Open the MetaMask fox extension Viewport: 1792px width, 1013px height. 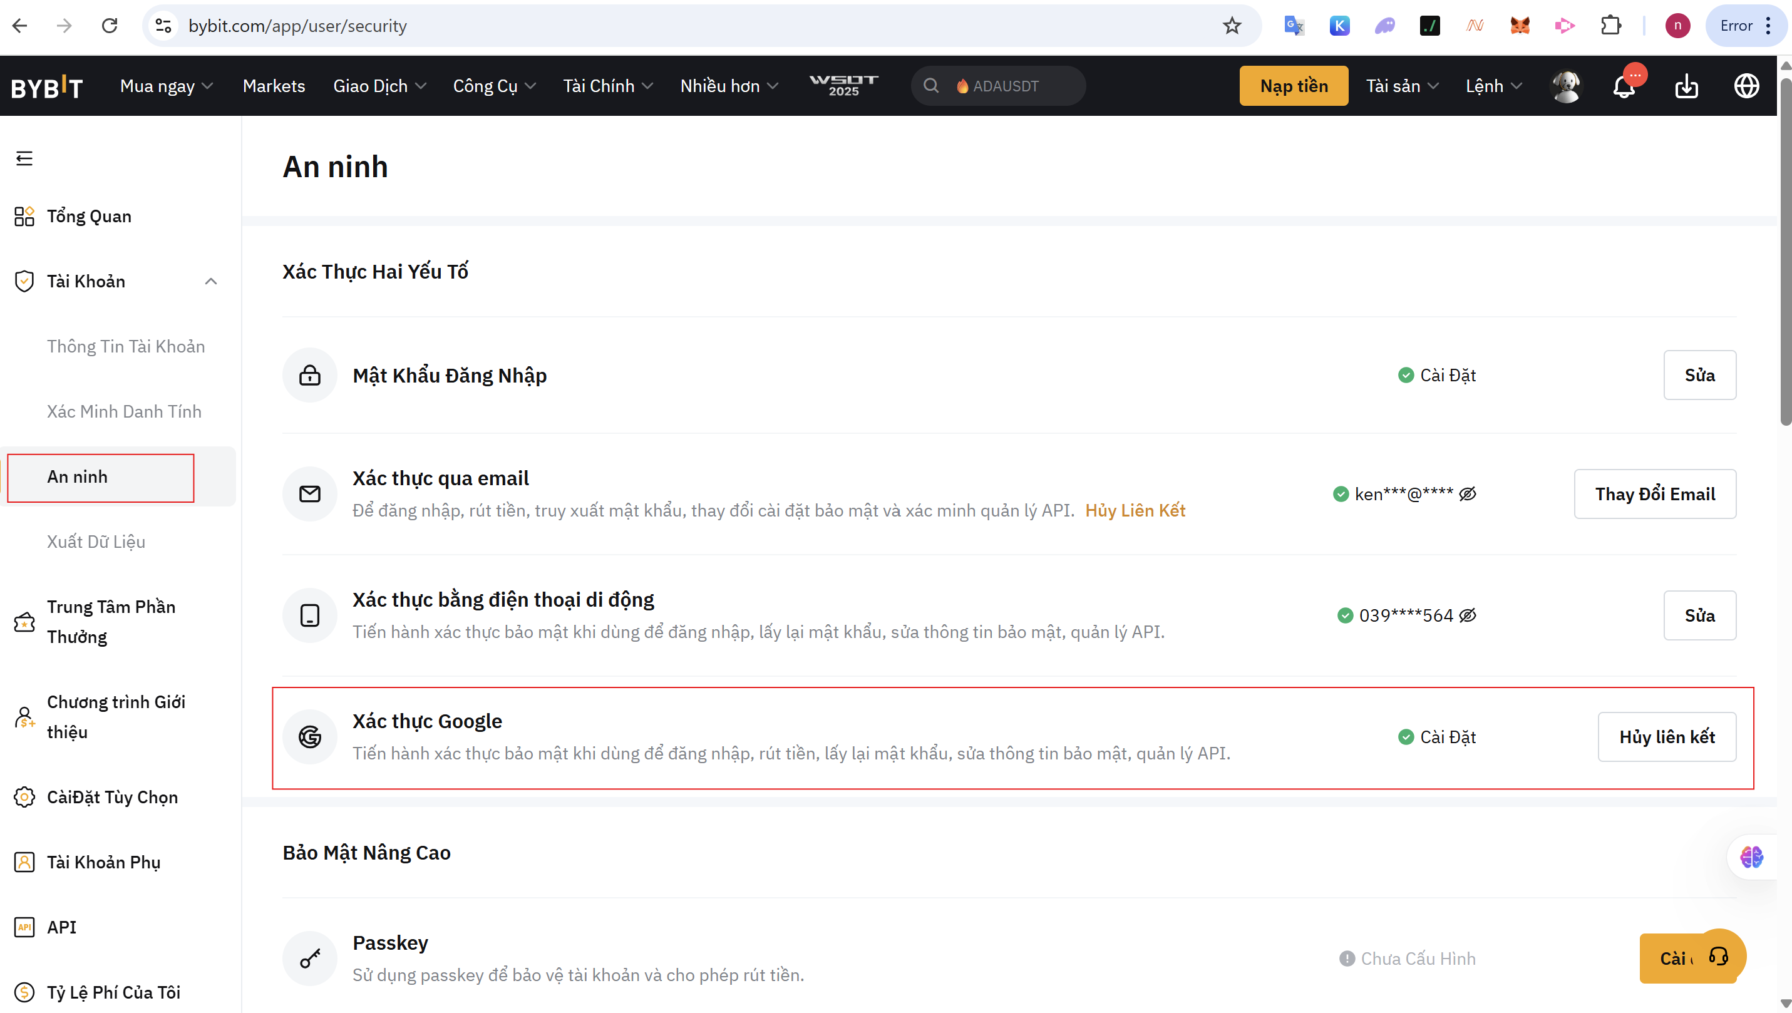coord(1520,26)
